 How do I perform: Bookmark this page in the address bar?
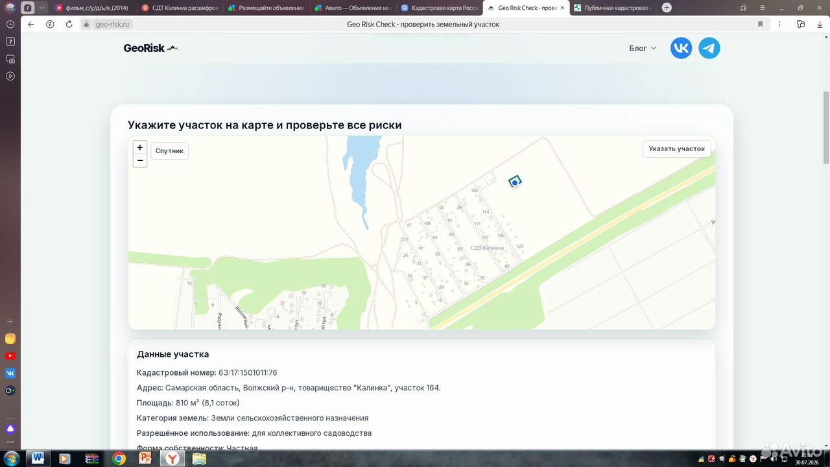click(x=761, y=24)
